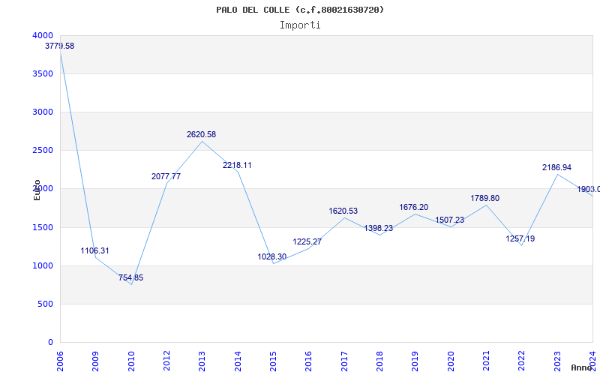600x375 pixels.
Task: Click the chart title PALO DEL COLLE
Action: [300, 10]
